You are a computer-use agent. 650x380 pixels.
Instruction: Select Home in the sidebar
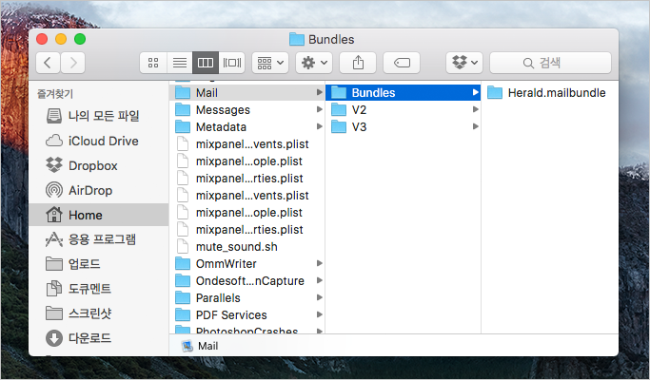[x=99, y=215]
